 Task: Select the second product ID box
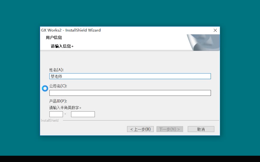tap(83, 114)
